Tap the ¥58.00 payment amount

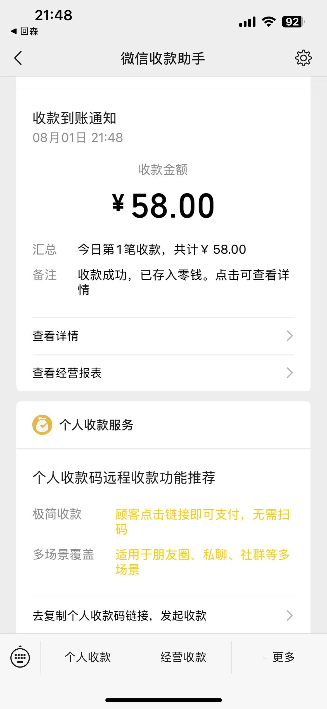coord(163,206)
